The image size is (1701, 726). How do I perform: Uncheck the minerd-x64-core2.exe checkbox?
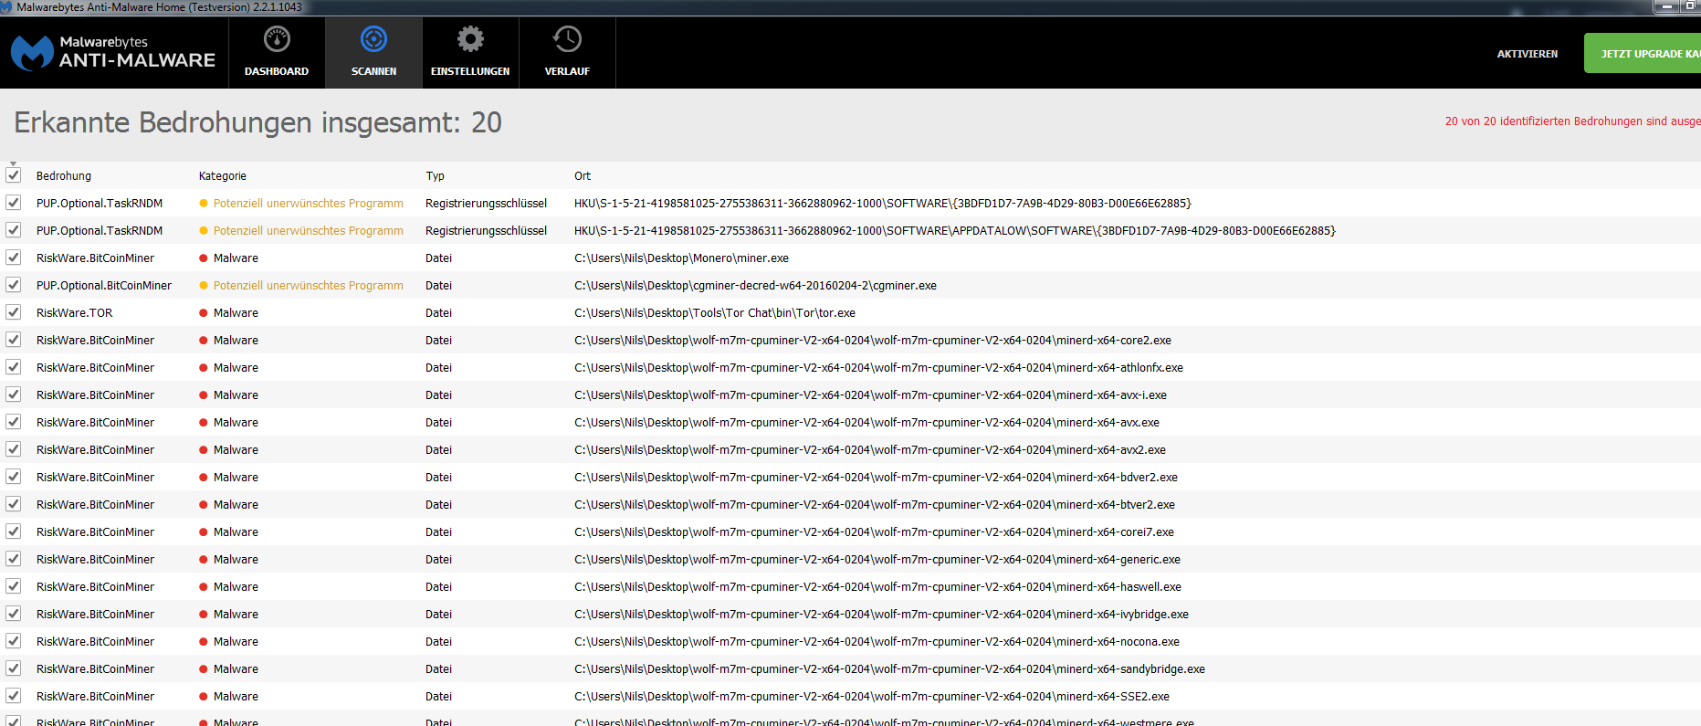point(13,340)
